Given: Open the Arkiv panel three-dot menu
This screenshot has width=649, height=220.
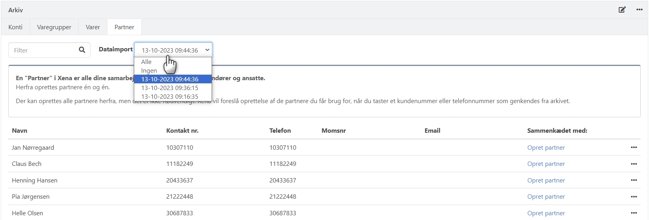Looking at the screenshot, I should 640,10.
